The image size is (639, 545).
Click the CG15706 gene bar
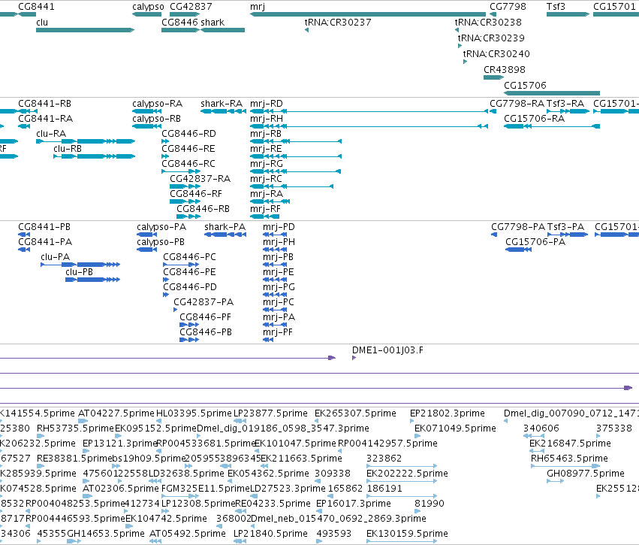coord(552,93)
